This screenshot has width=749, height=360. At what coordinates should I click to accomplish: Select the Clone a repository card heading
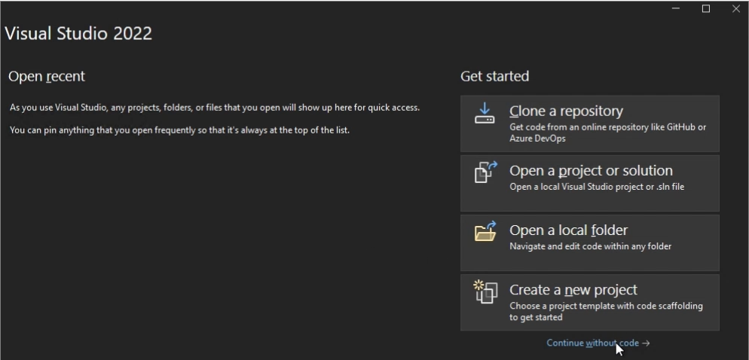click(566, 111)
